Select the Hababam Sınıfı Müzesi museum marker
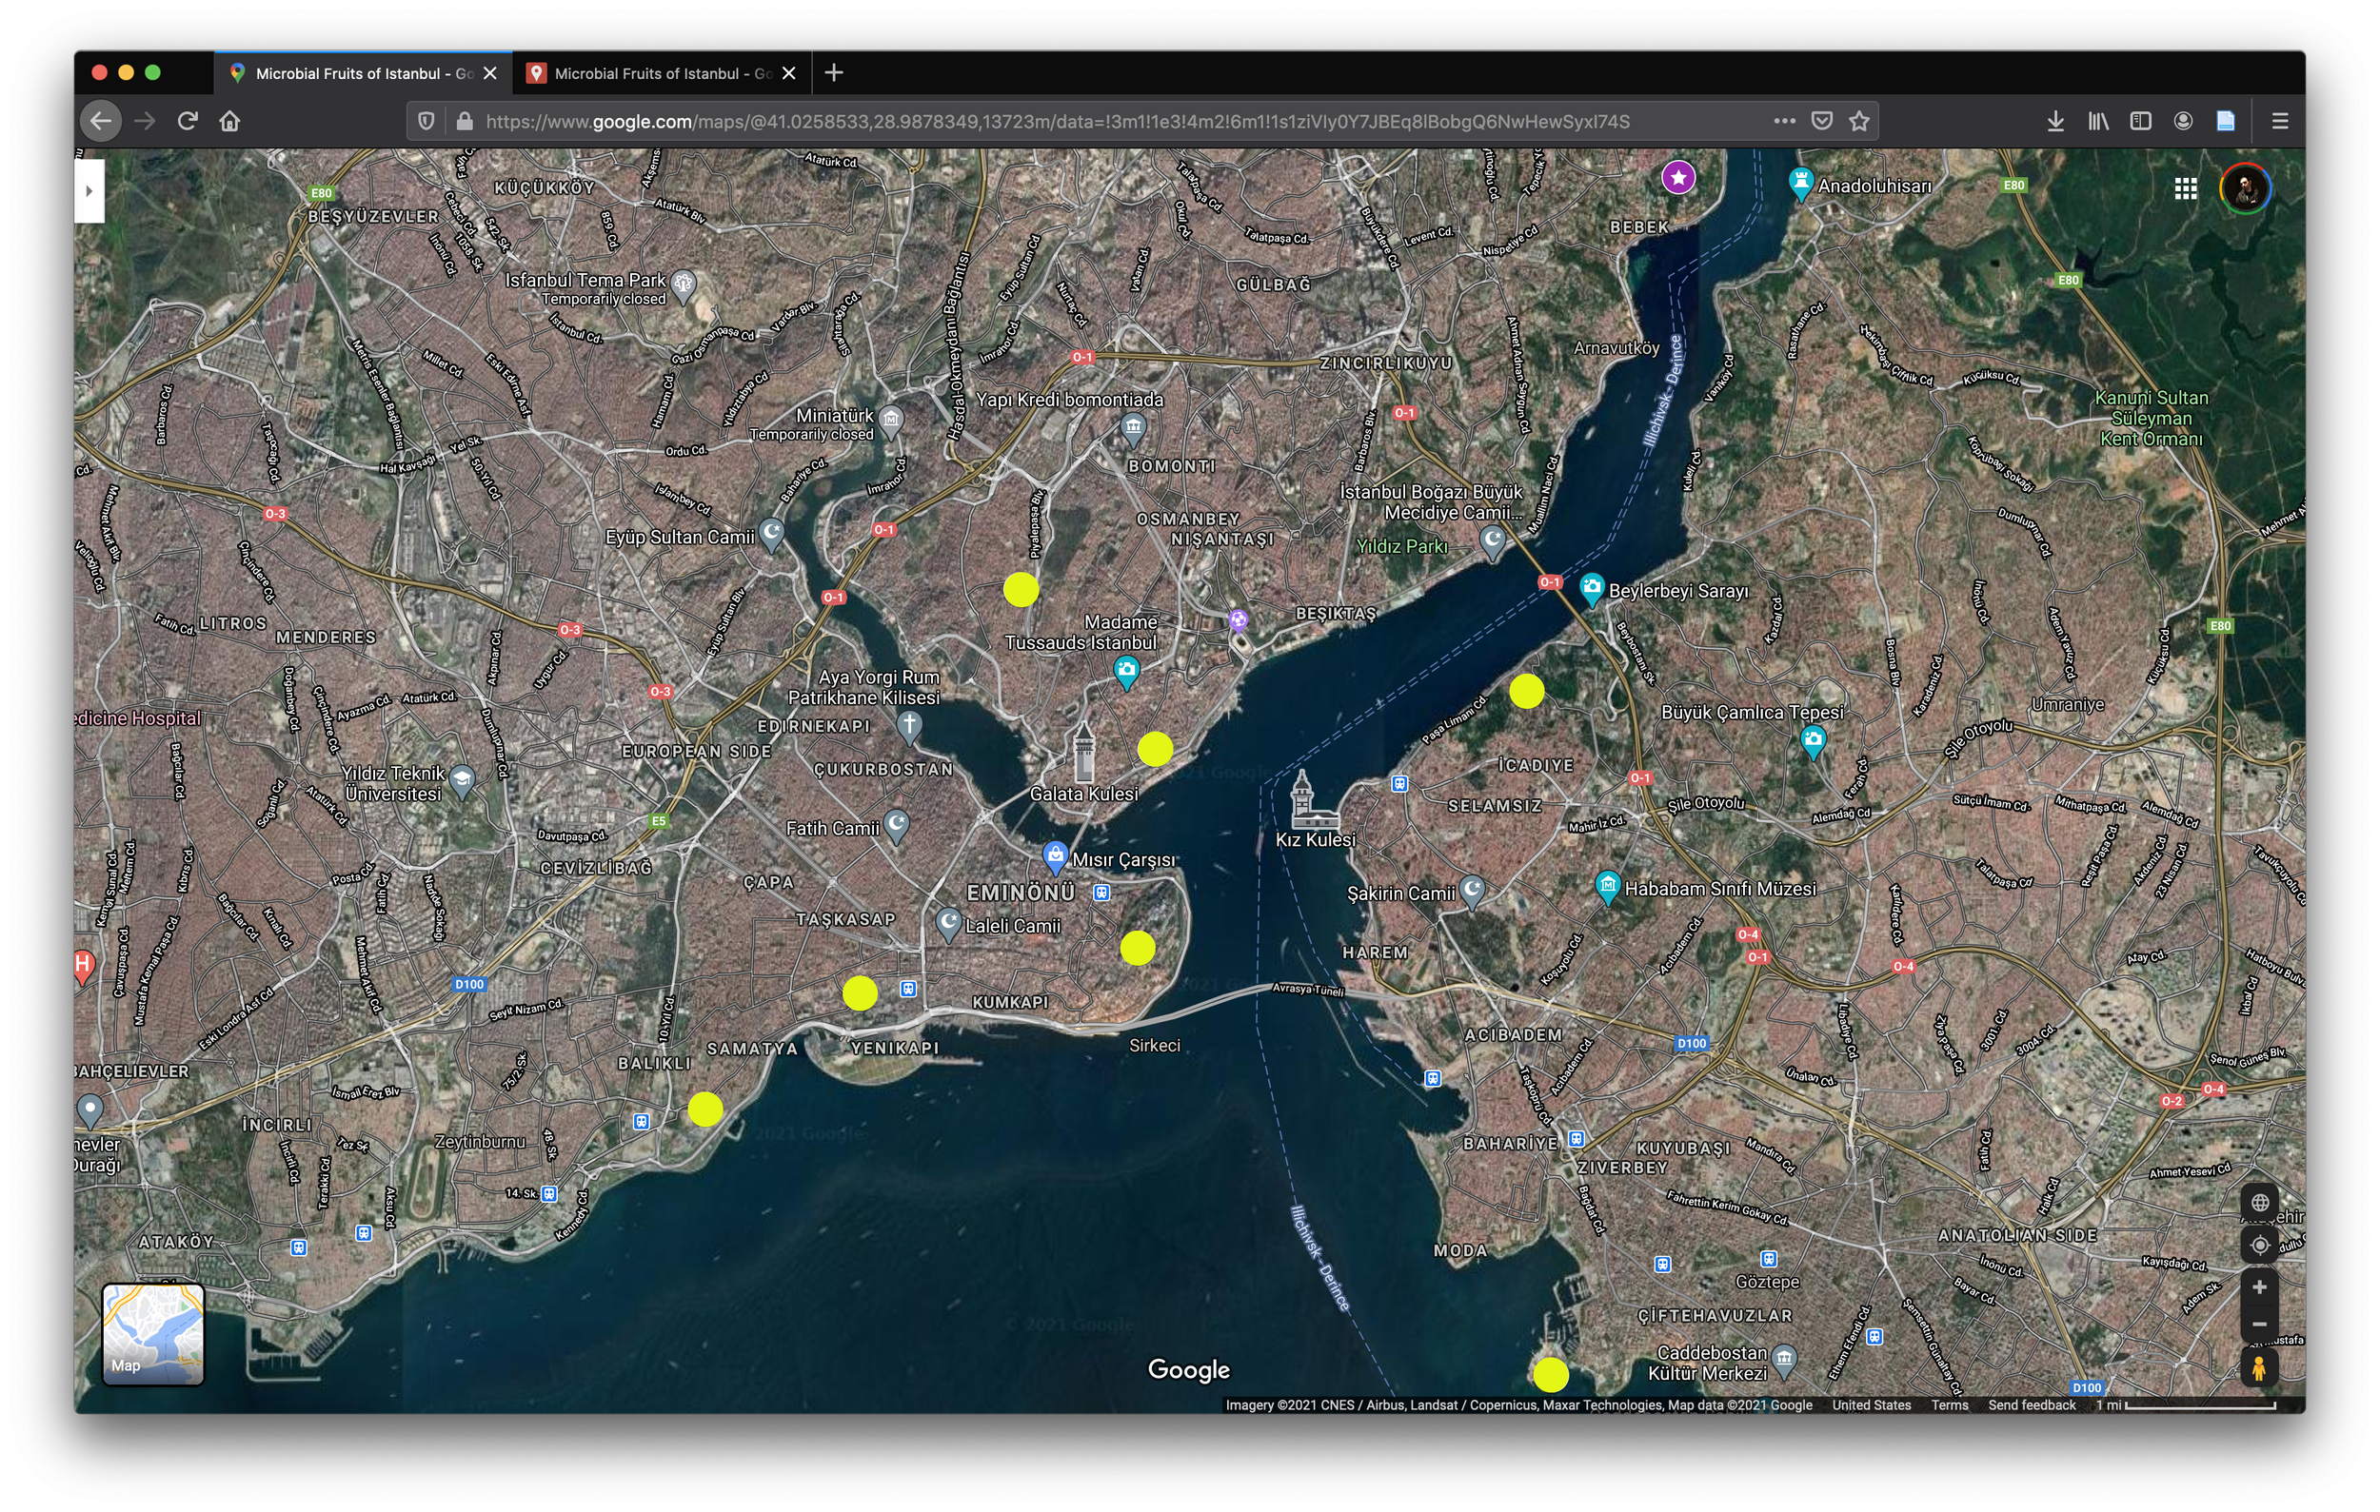This screenshot has width=2380, height=1512. coord(1610,885)
